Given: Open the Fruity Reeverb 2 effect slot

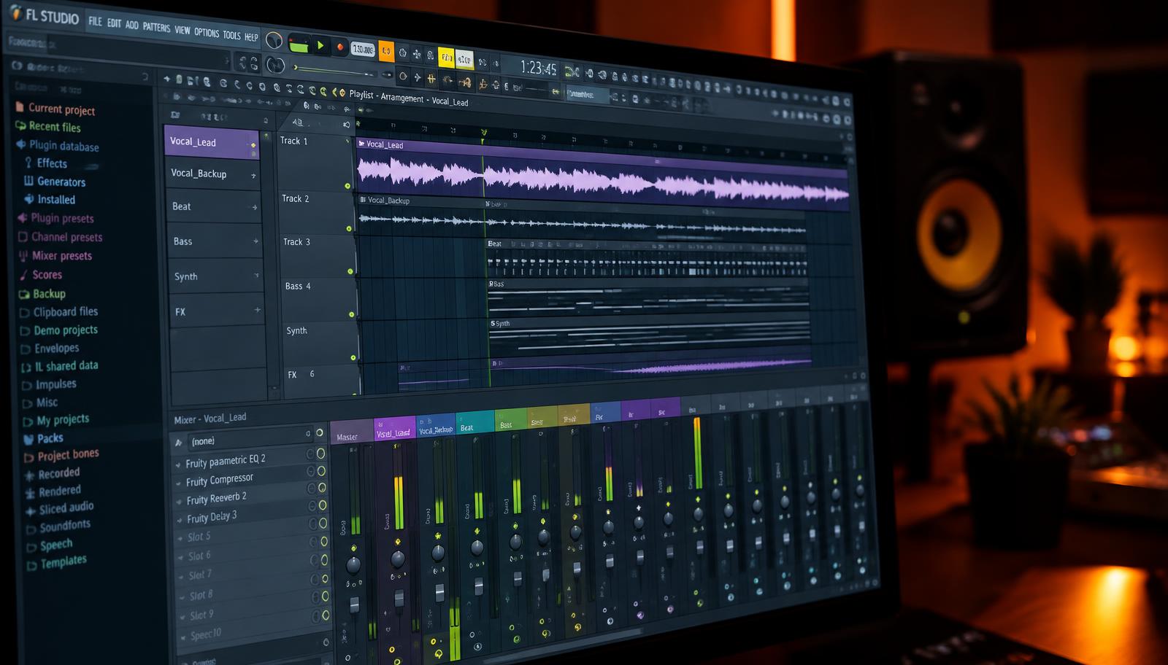Looking at the screenshot, I should [216, 498].
